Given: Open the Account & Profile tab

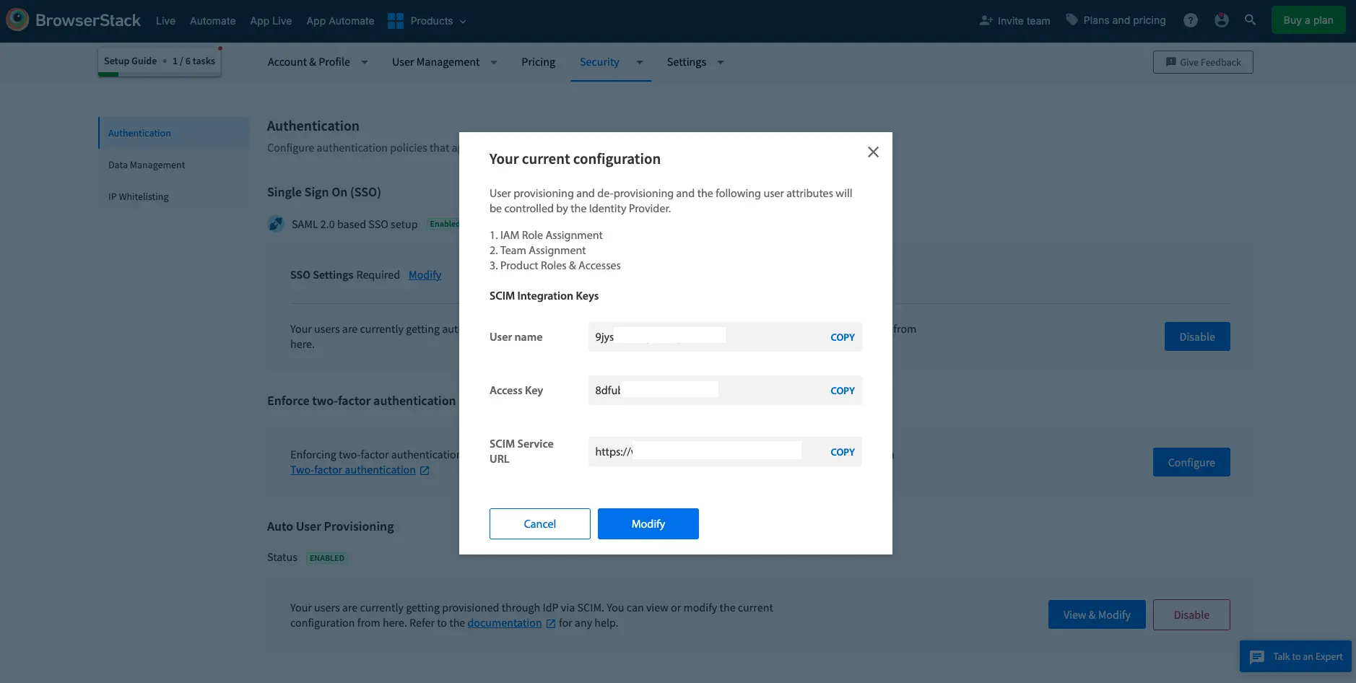Looking at the screenshot, I should (x=308, y=62).
